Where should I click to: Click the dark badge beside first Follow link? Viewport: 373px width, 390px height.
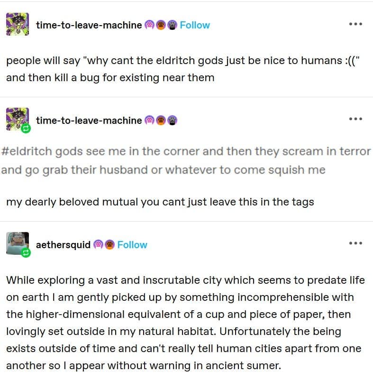[x=172, y=25]
